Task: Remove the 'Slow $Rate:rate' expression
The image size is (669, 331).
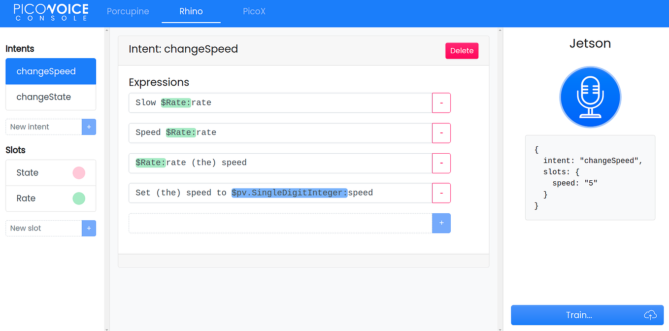Action: point(441,102)
